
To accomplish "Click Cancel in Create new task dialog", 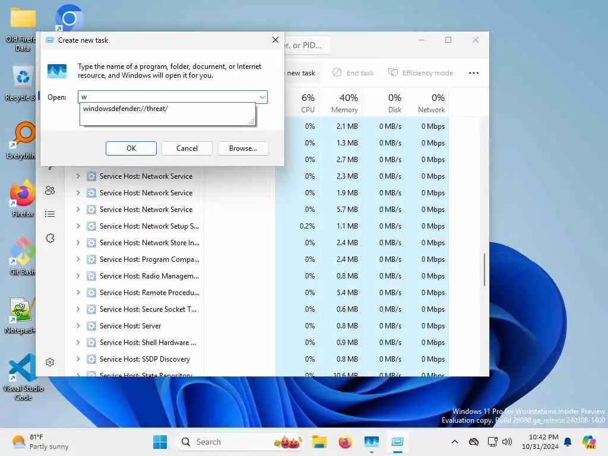I will [187, 148].
